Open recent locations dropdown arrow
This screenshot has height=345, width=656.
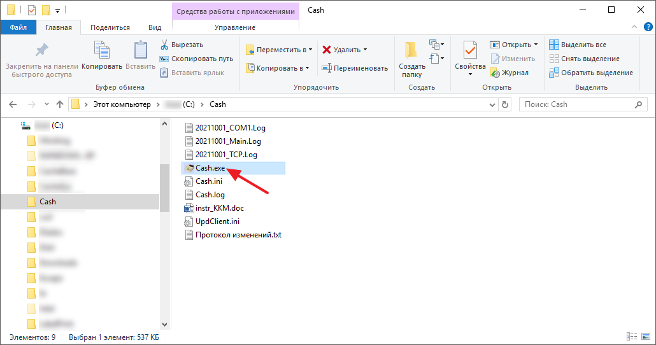click(x=47, y=104)
